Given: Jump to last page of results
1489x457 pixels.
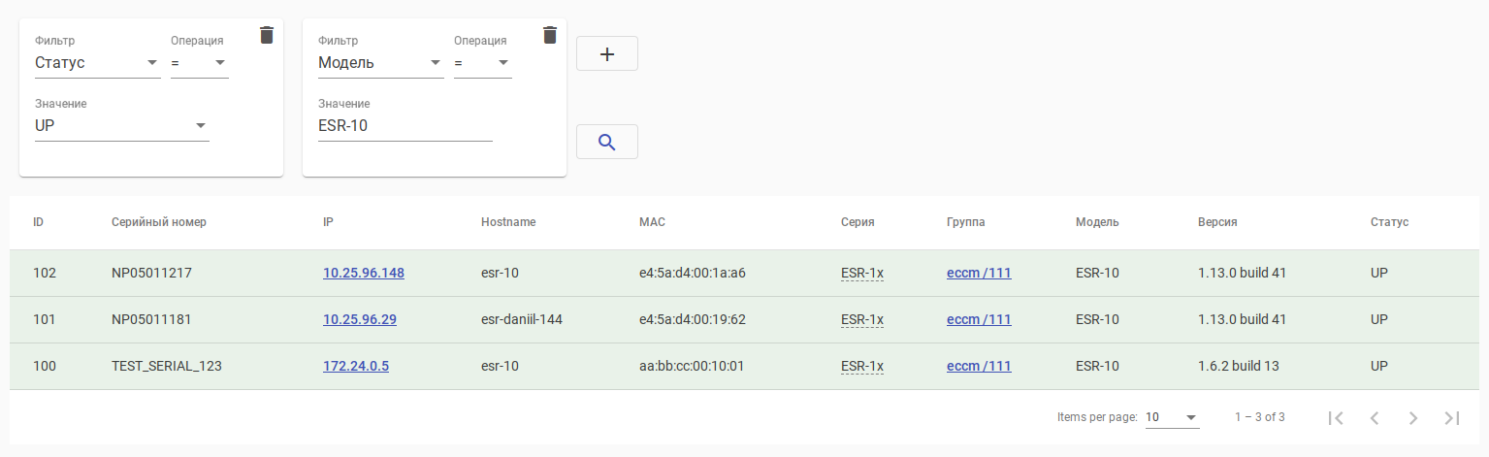Looking at the screenshot, I should (x=1452, y=417).
